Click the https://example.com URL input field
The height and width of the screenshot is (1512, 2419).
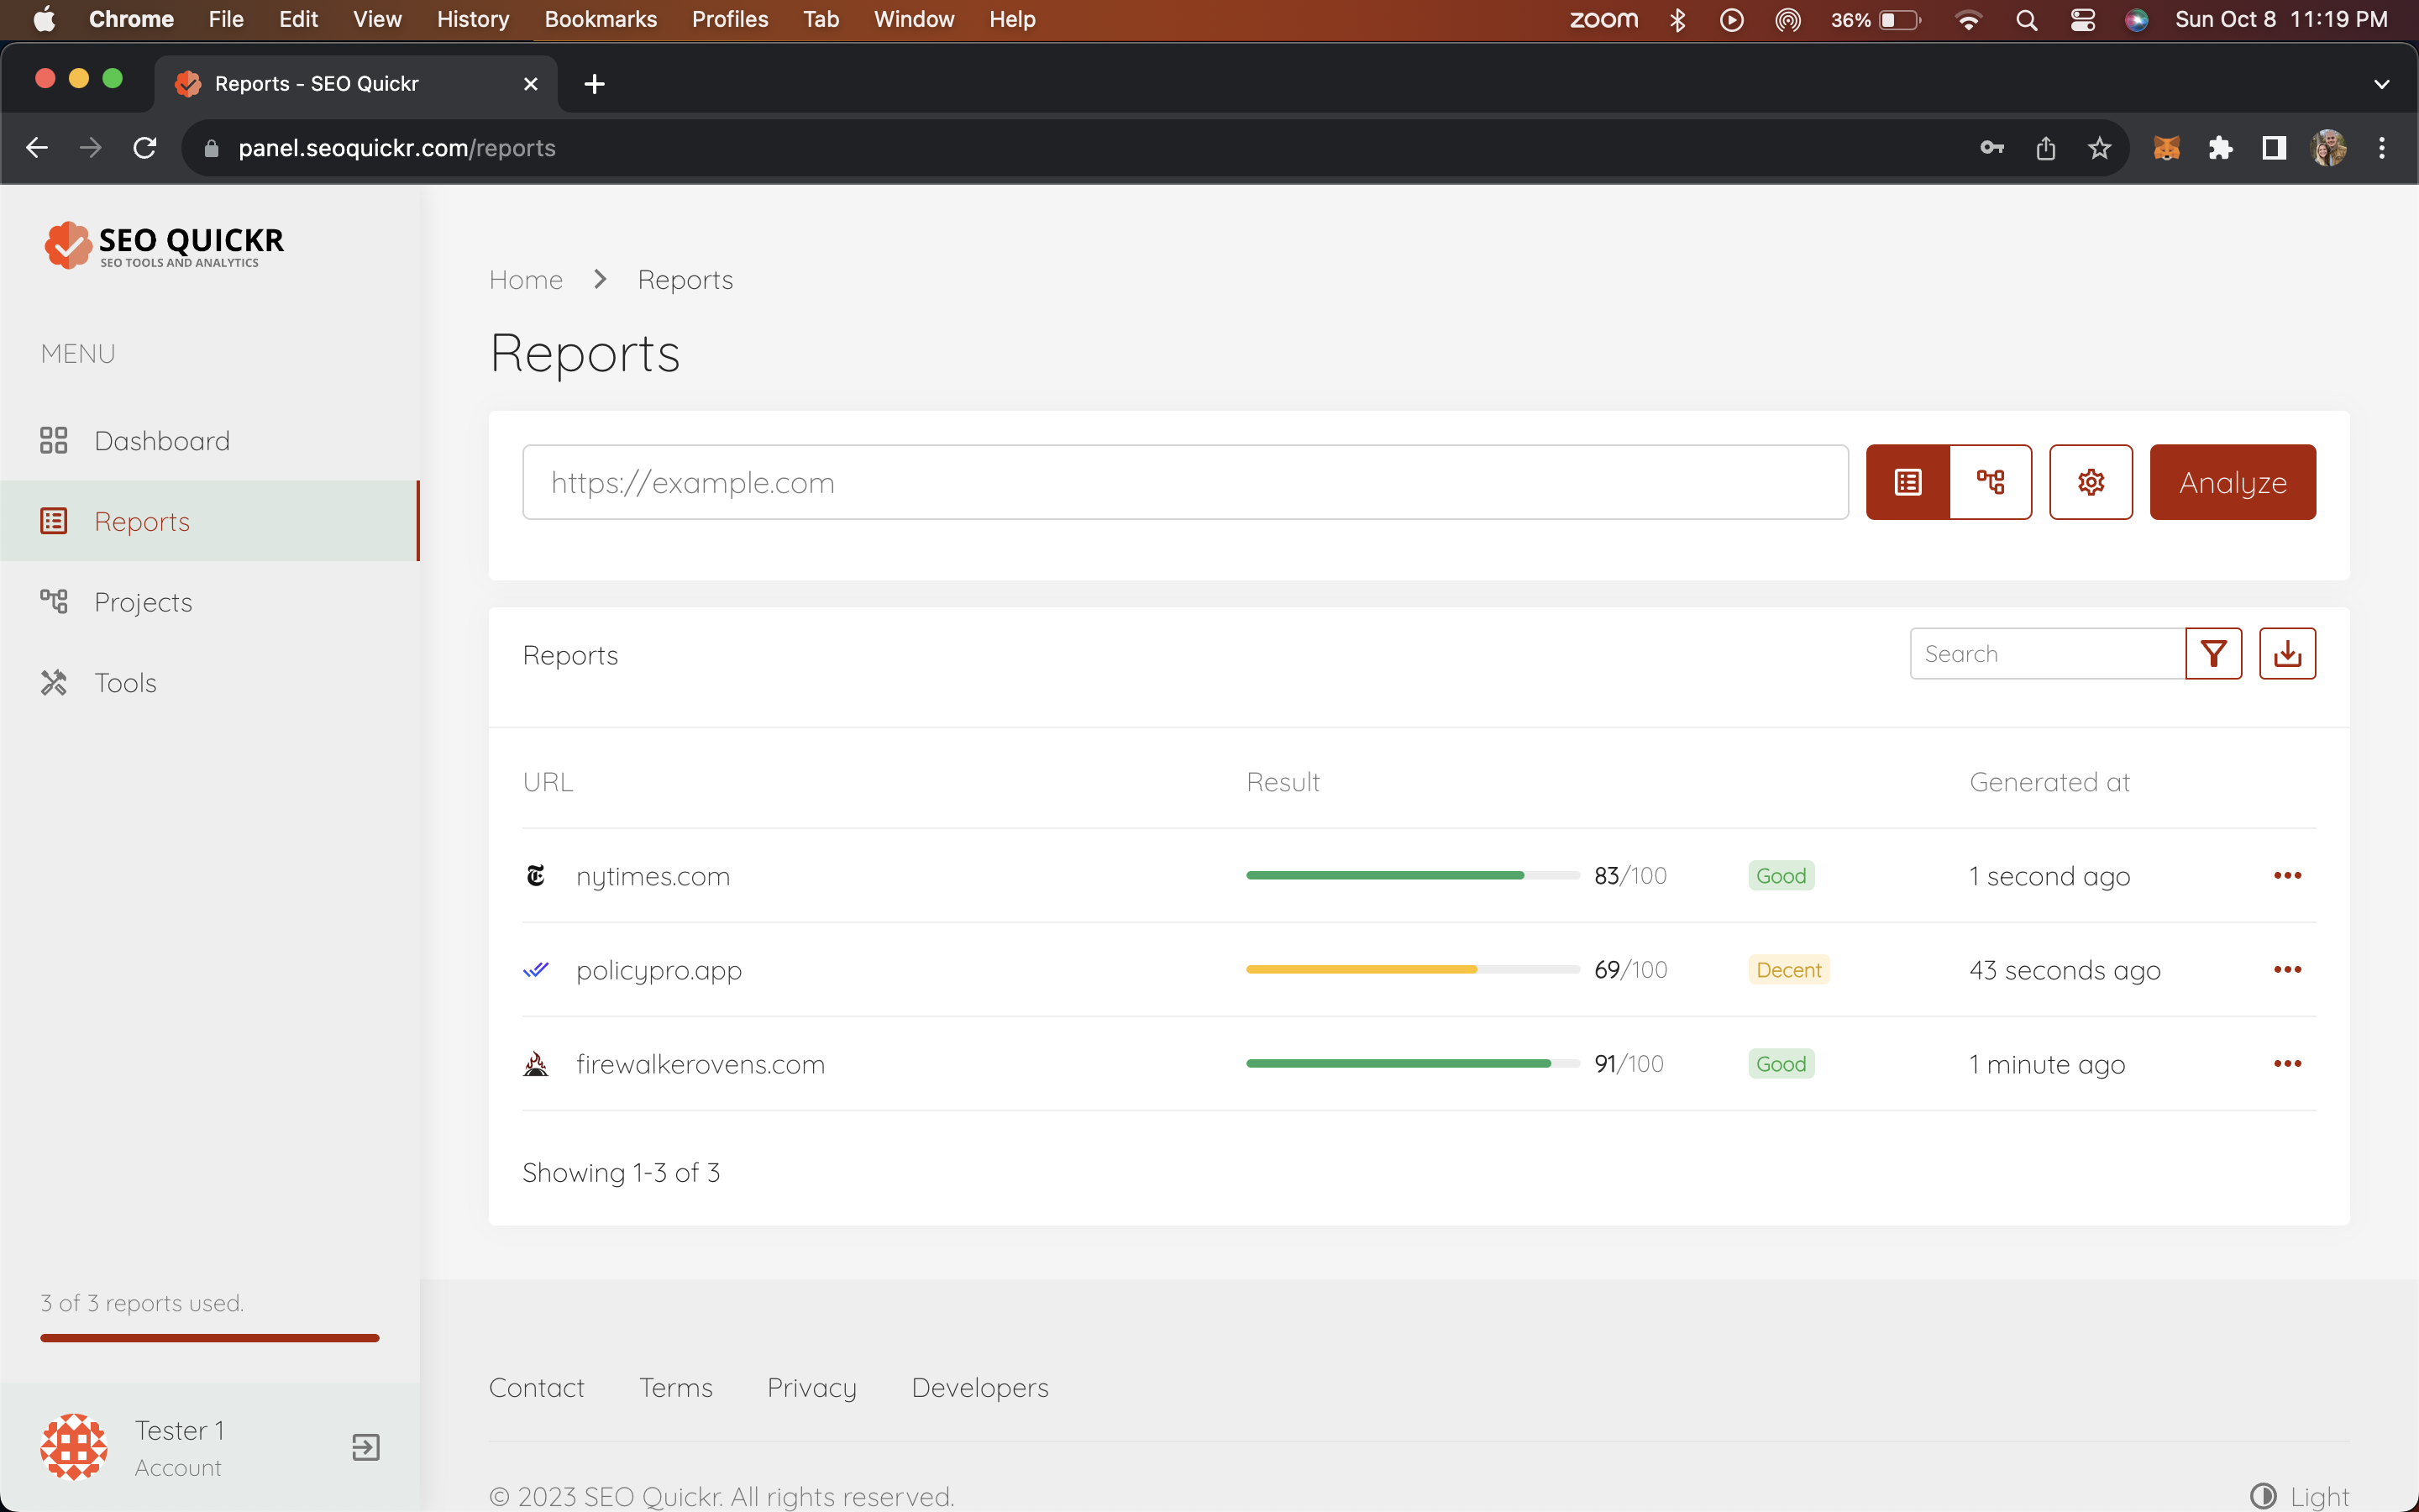point(1184,482)
